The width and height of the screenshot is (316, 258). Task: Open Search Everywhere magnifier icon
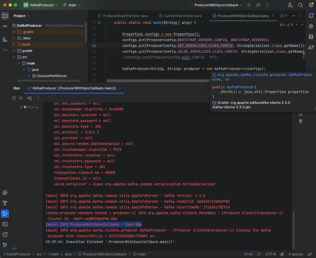point(301,5)
